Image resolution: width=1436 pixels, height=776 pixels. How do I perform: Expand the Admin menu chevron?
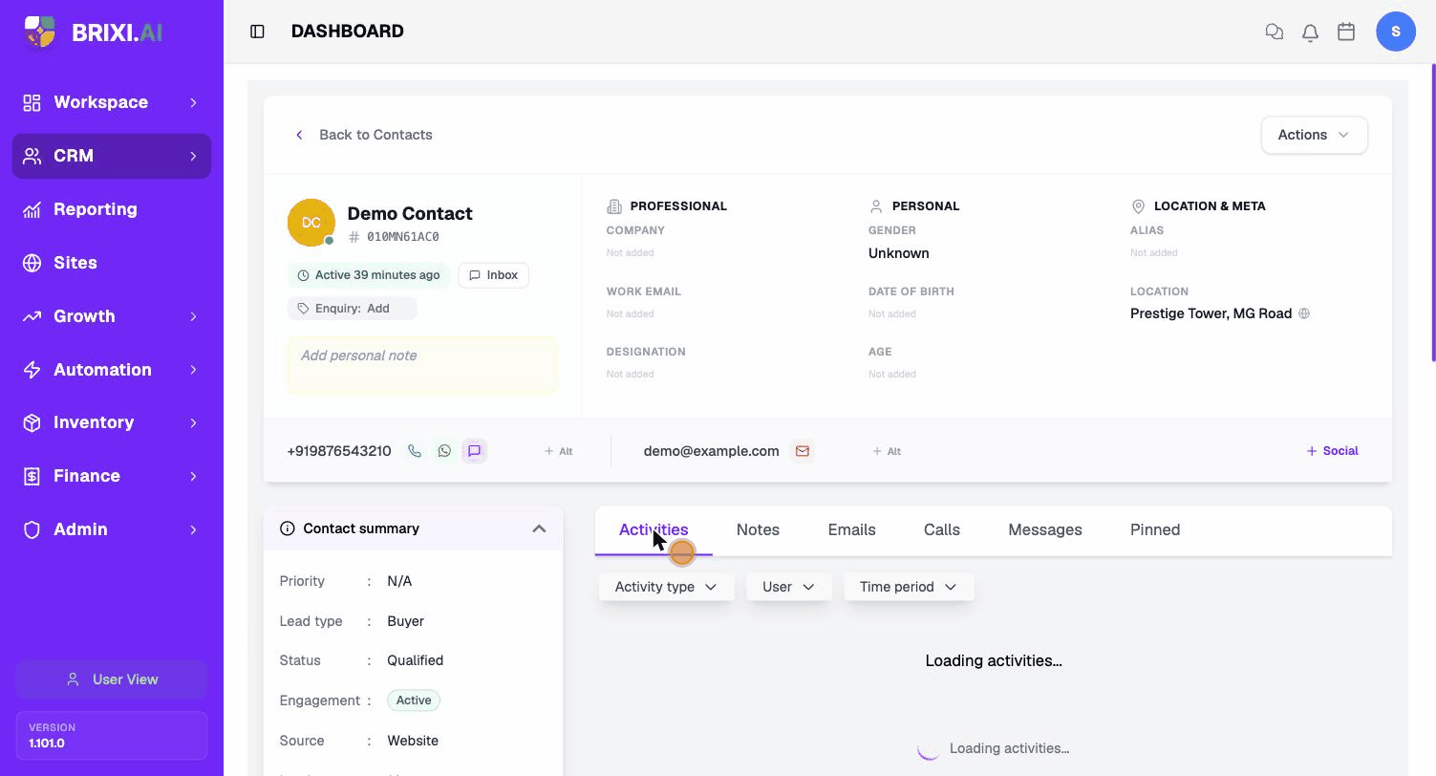(193, 529)
